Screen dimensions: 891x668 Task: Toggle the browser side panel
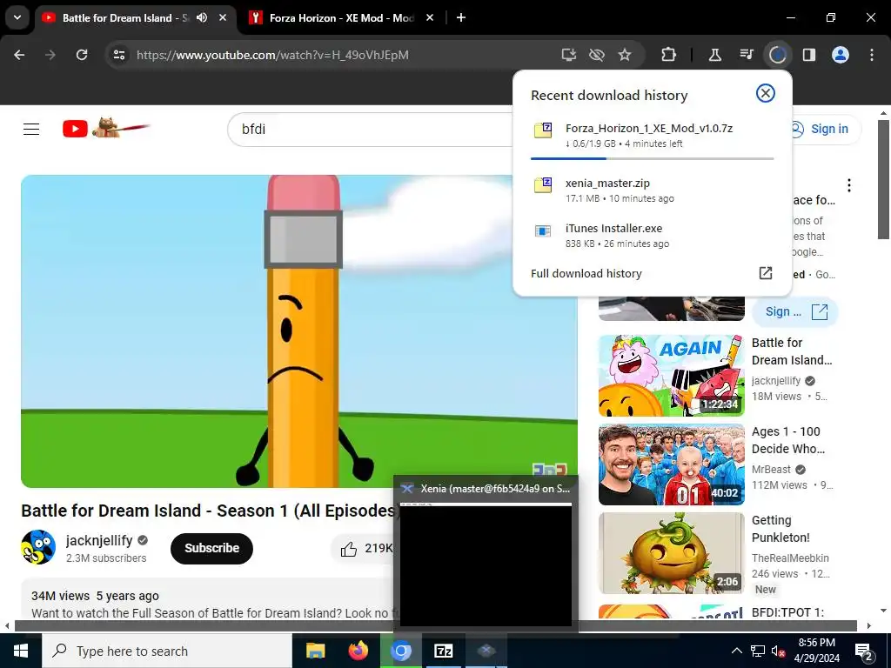[x=808, y=55]
